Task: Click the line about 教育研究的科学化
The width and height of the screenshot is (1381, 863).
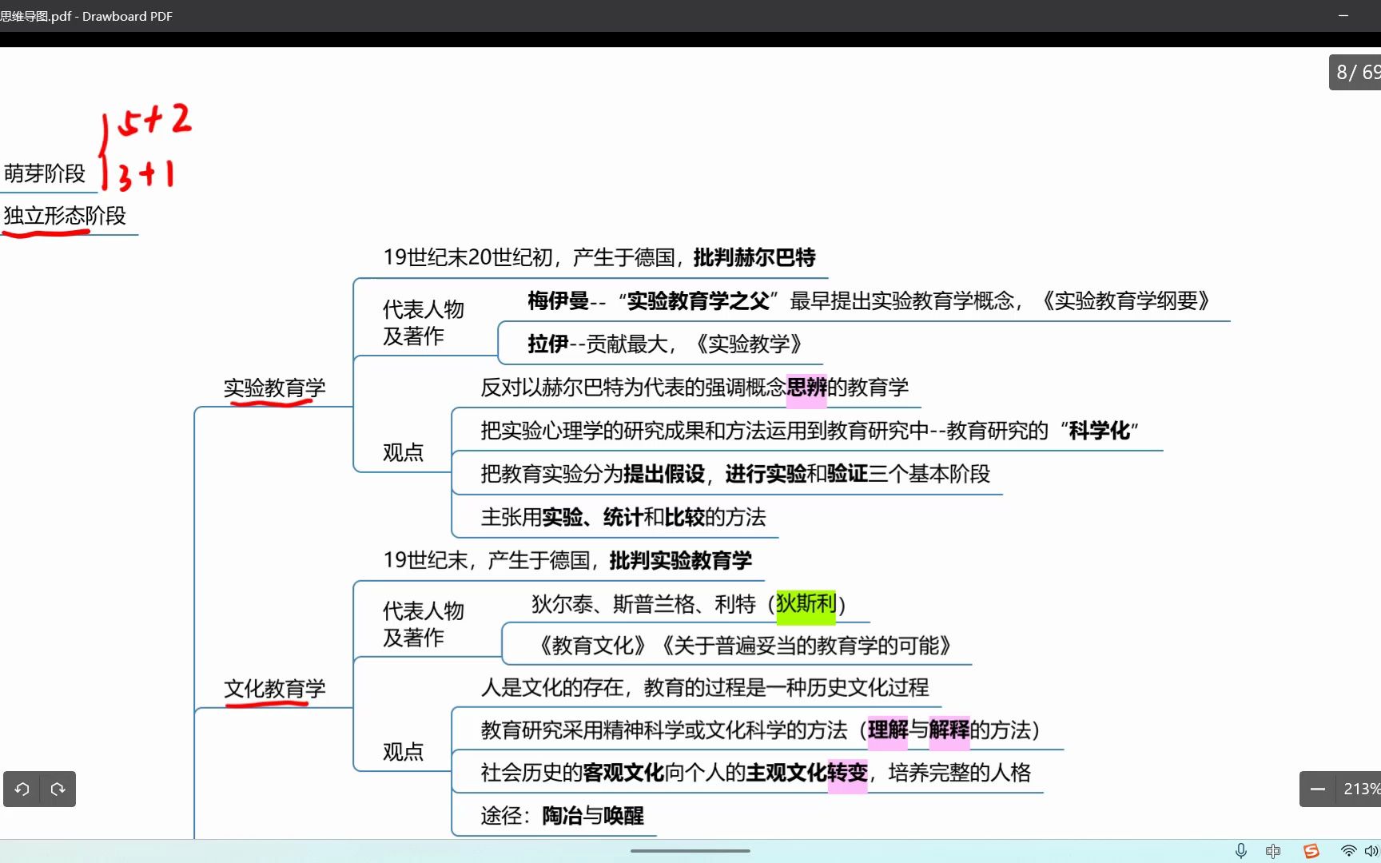Action: point(810,431)
